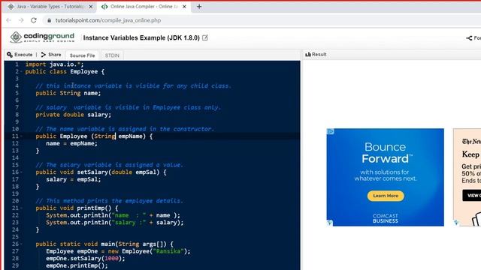481x270 pixels.
Task: Click the Share button
Action: tap(51, 55)
